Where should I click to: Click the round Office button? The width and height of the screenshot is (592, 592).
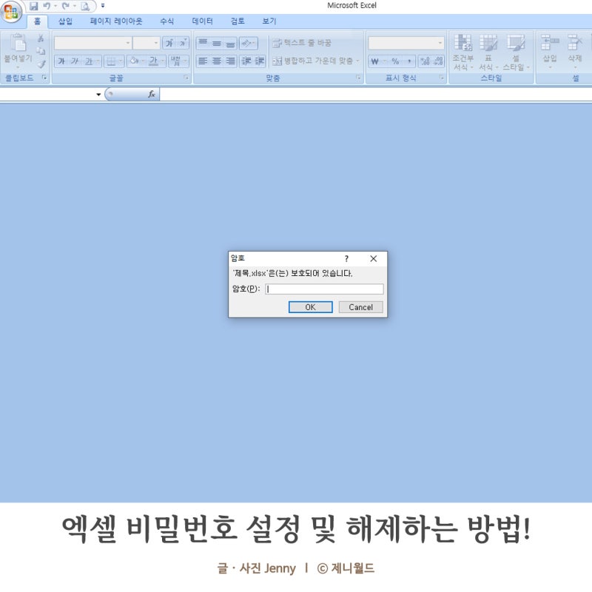click(11, 12)
